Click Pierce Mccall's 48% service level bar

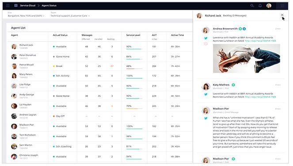(134, 69)
